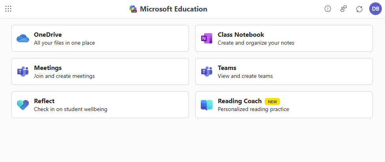Open the OneDrive title link

tap(48, 35)
